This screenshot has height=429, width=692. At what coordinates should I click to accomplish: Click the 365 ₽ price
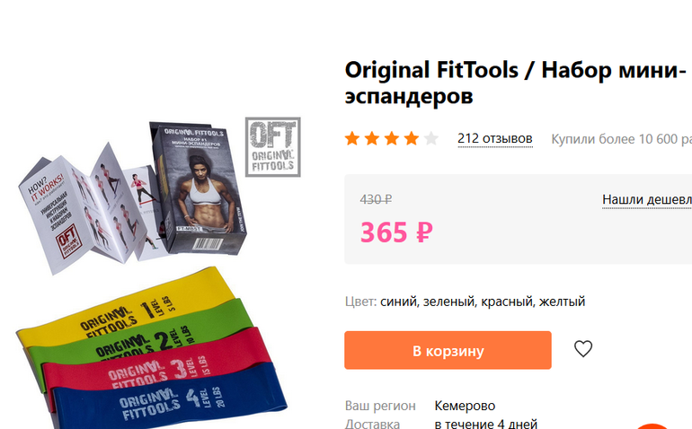[396, 232]
